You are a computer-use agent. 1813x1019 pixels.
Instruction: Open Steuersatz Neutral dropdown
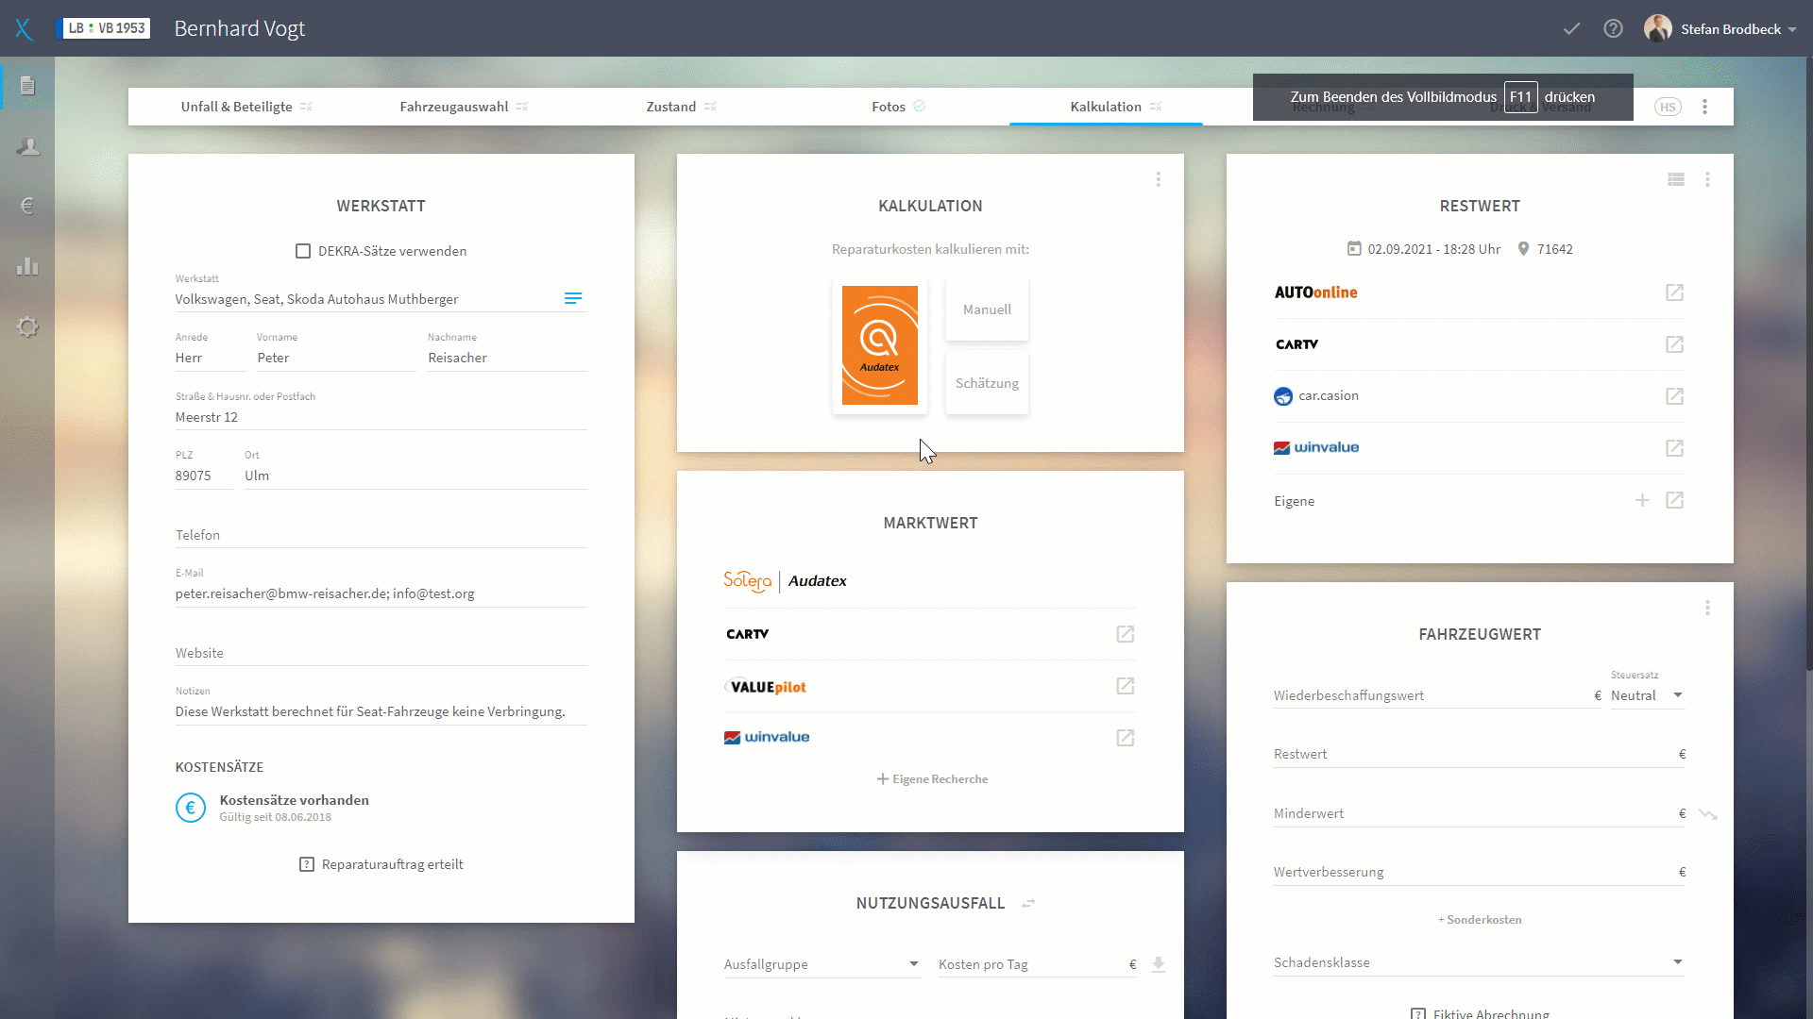coord(1647,695)
